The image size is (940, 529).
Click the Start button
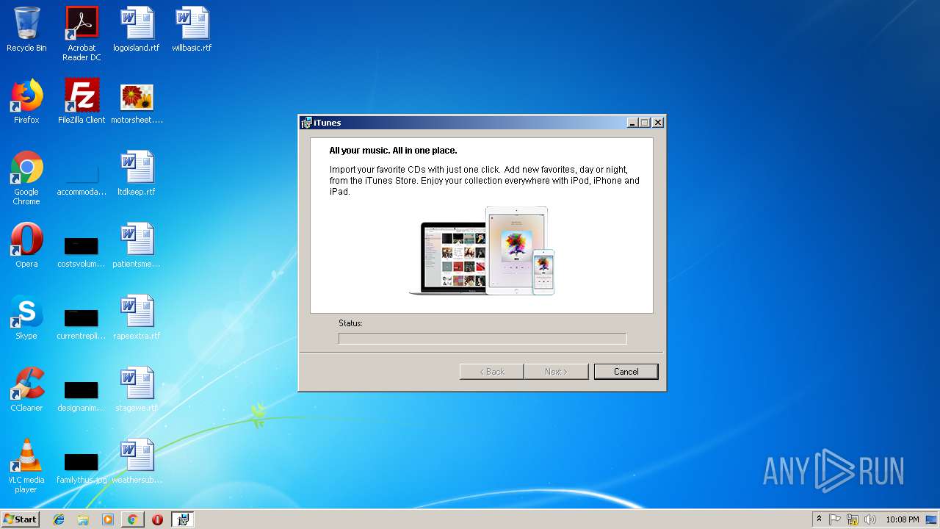click(x=21, y=519)
